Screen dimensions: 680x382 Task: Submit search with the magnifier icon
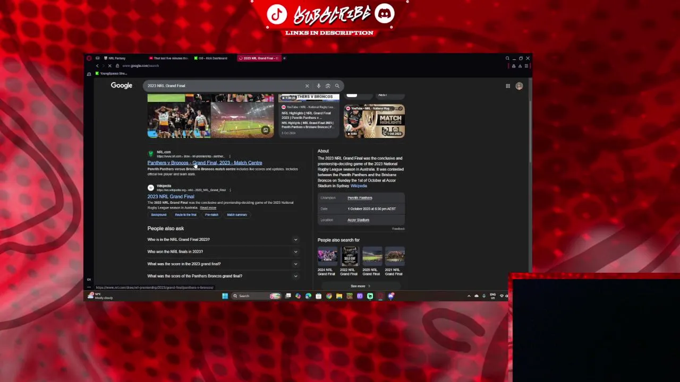pos(337,86)
